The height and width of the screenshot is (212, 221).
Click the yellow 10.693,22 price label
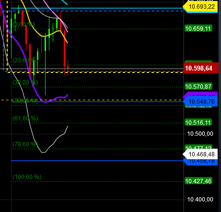200,7
